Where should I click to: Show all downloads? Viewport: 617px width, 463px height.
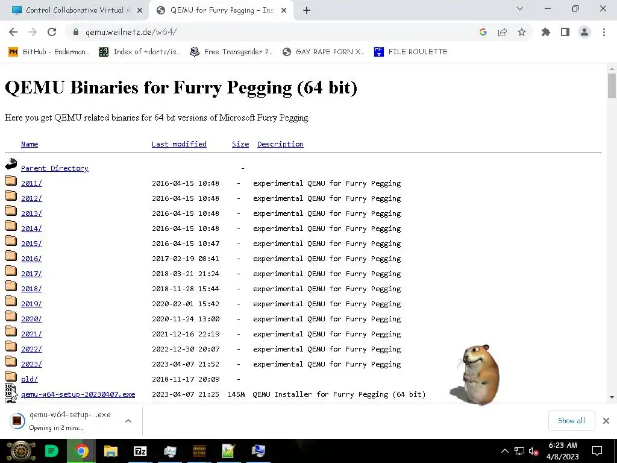click(571, 420)
